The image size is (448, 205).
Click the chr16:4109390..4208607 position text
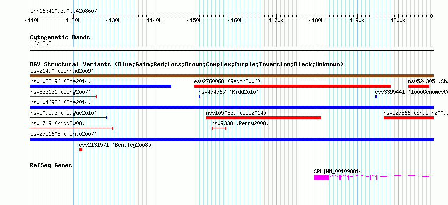point(63,11)
